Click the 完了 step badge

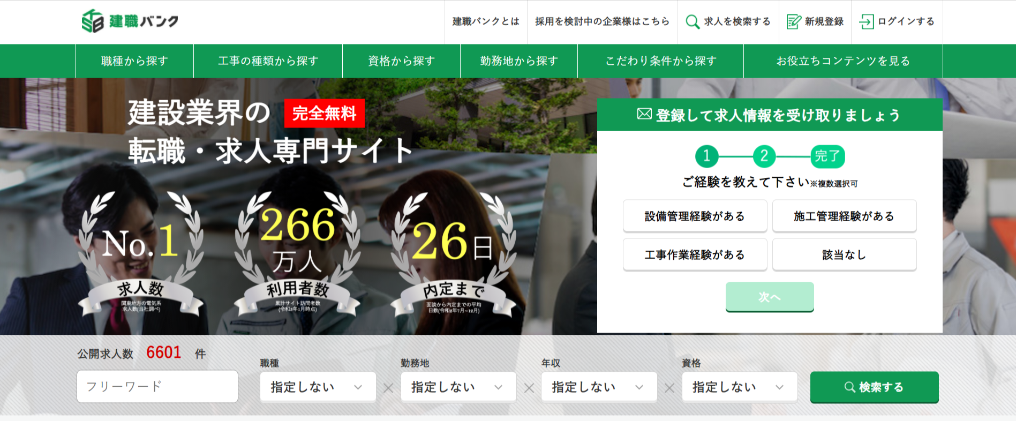pos(827,156)
